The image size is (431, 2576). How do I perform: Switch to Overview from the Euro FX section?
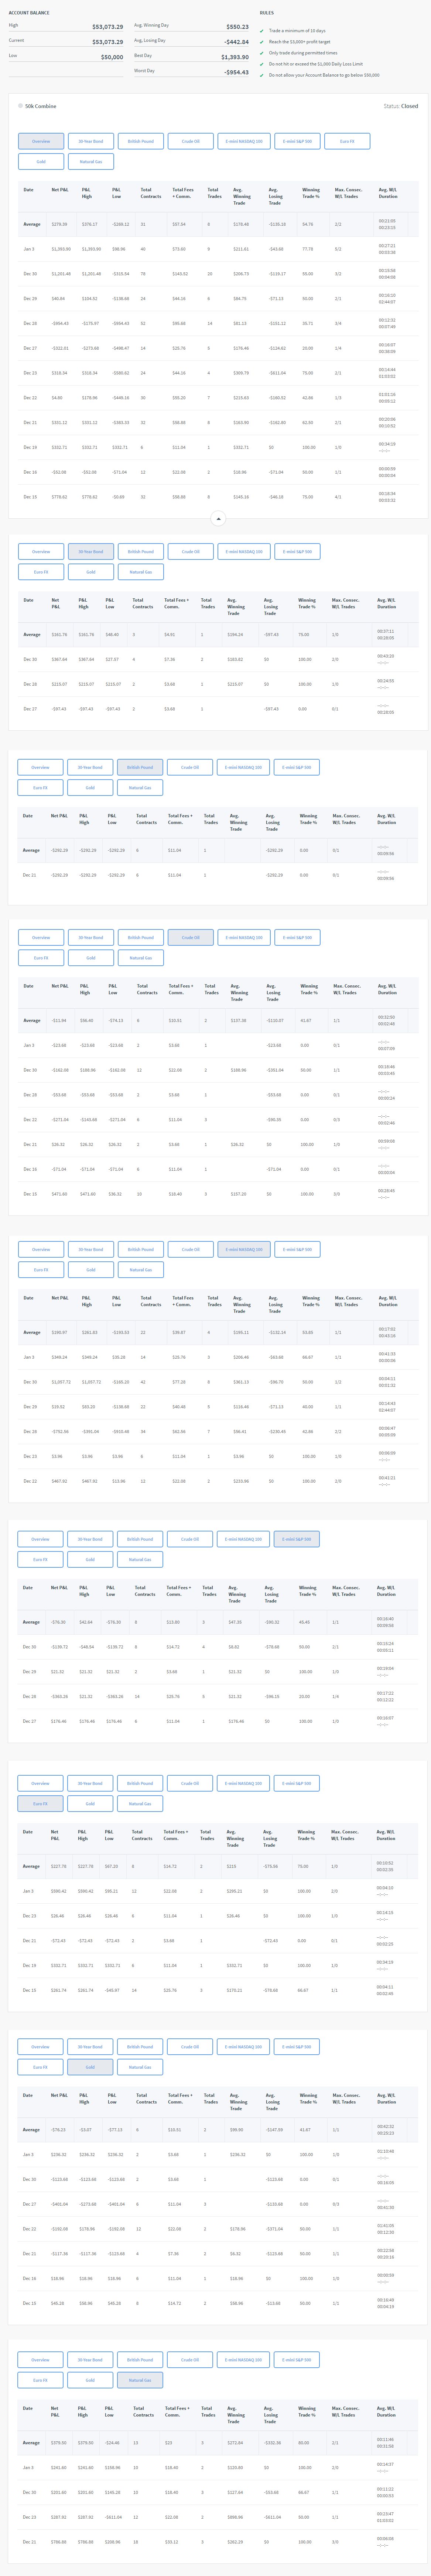(x=40, y=1783)
